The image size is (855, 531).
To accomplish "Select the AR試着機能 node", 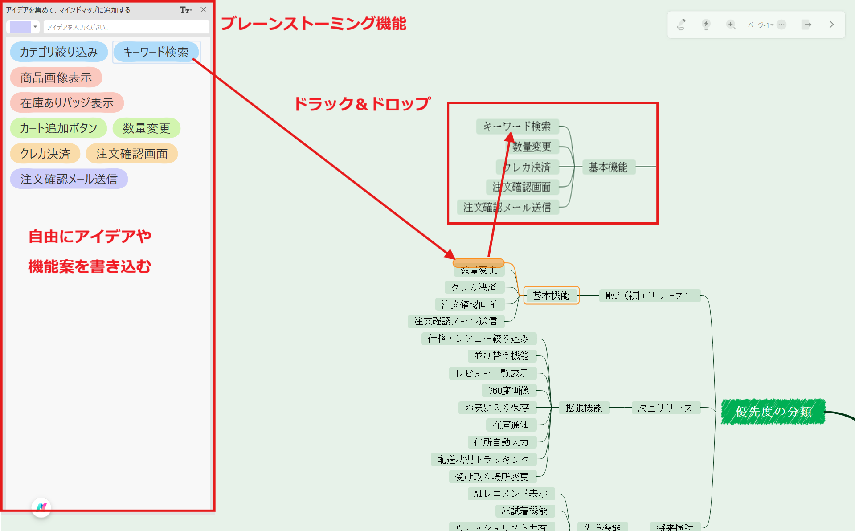I will tap(525, 511).
